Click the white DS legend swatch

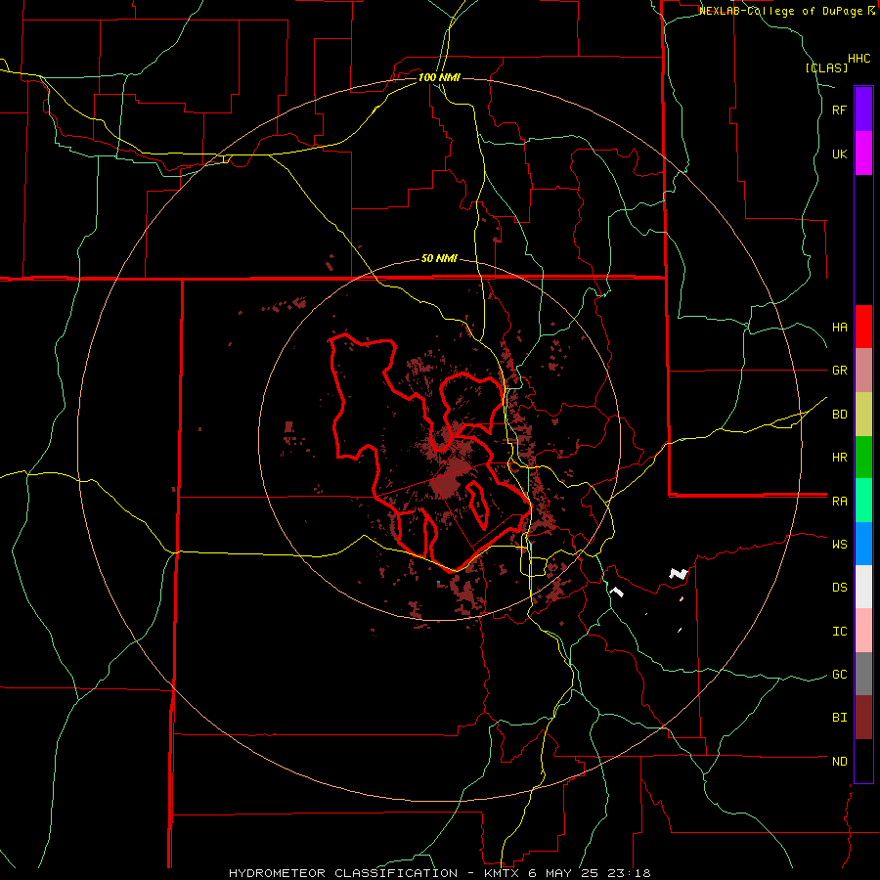pos(863,587)
